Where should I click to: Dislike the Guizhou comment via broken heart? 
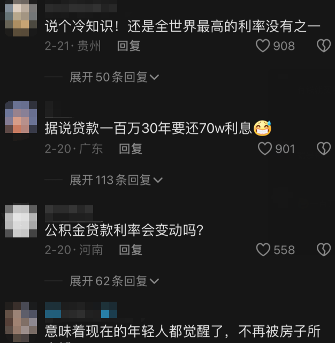click(x=324, y=46)
